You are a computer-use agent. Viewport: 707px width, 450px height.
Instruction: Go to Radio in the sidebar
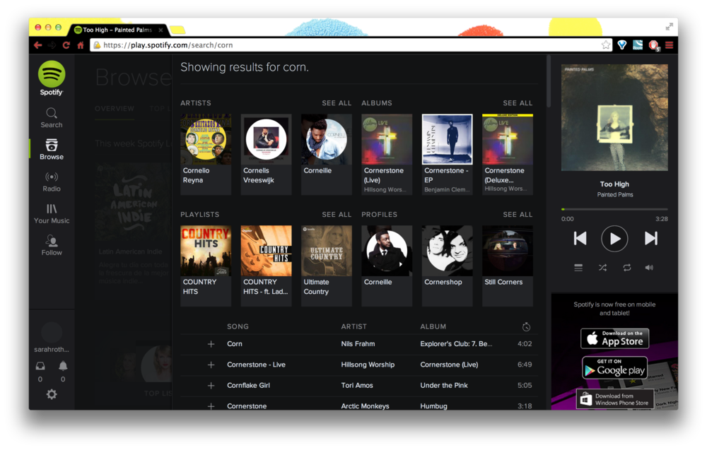tap(52, 182)
